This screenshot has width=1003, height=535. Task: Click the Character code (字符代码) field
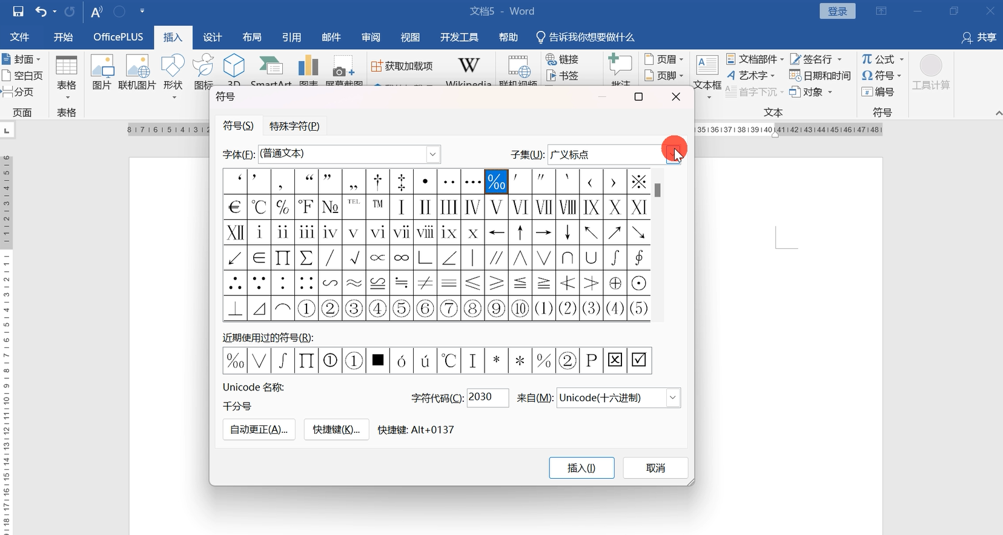(x=488, y=397)
